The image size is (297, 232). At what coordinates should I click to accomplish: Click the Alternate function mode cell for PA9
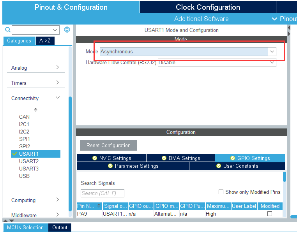[x=167, y=214]
